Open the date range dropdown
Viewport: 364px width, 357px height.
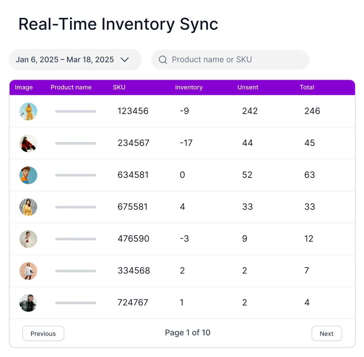(x=75, y=60)
